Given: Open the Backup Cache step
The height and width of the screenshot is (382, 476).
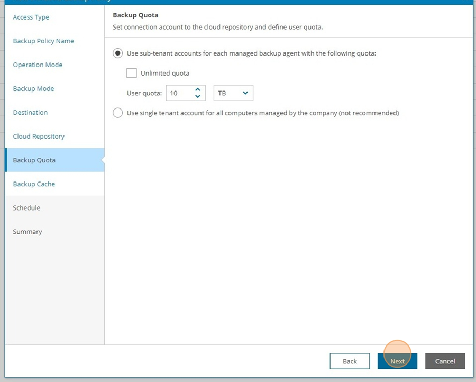Looking at the screenshot, I should pyautogui.click(x=34, y=184).
